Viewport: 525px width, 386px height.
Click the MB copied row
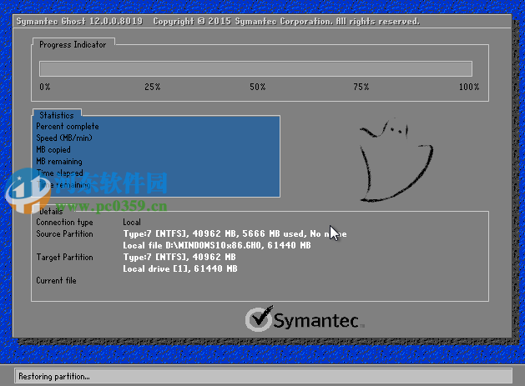click(x=53, y=149)
